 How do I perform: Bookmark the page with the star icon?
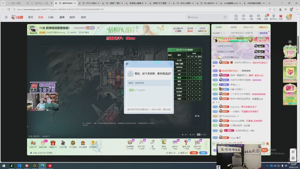click(274, 9)
